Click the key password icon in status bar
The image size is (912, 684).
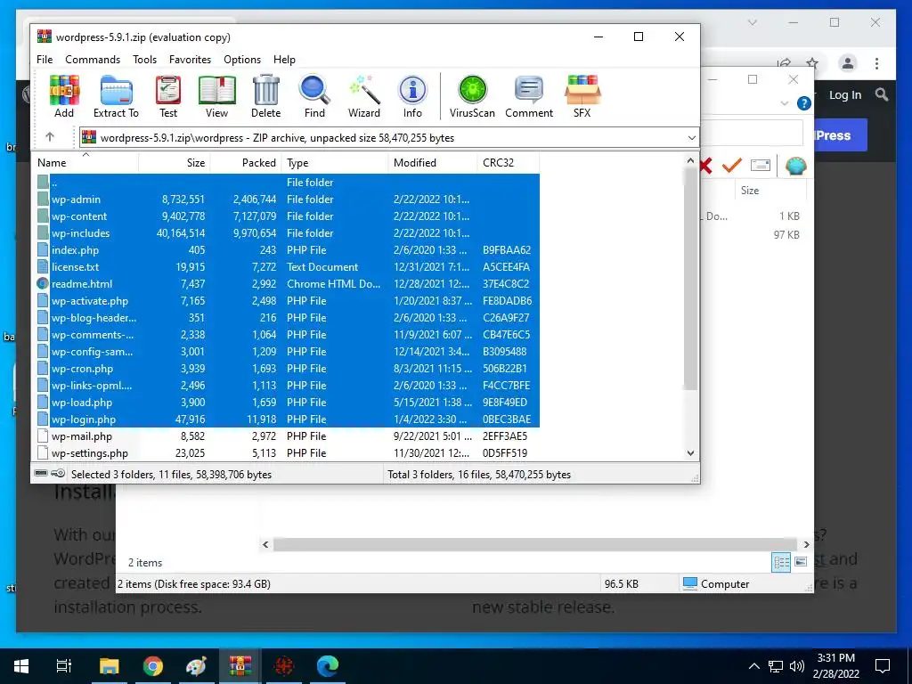pyautogui.click(x=58, y=474)
